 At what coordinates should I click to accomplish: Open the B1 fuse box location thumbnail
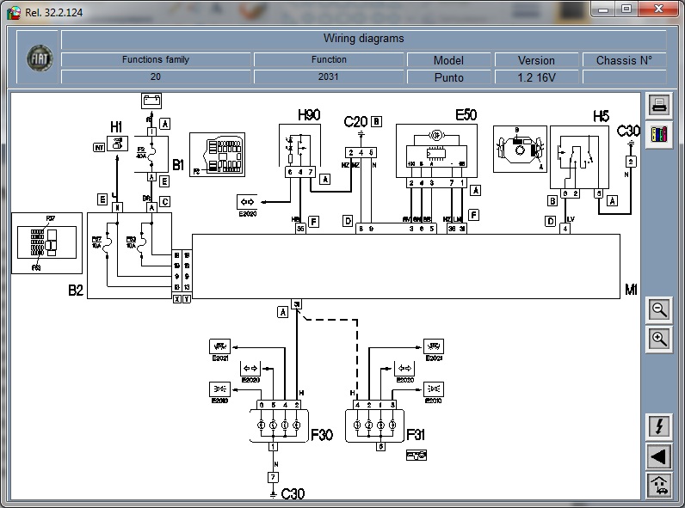[x=217, y=155]
